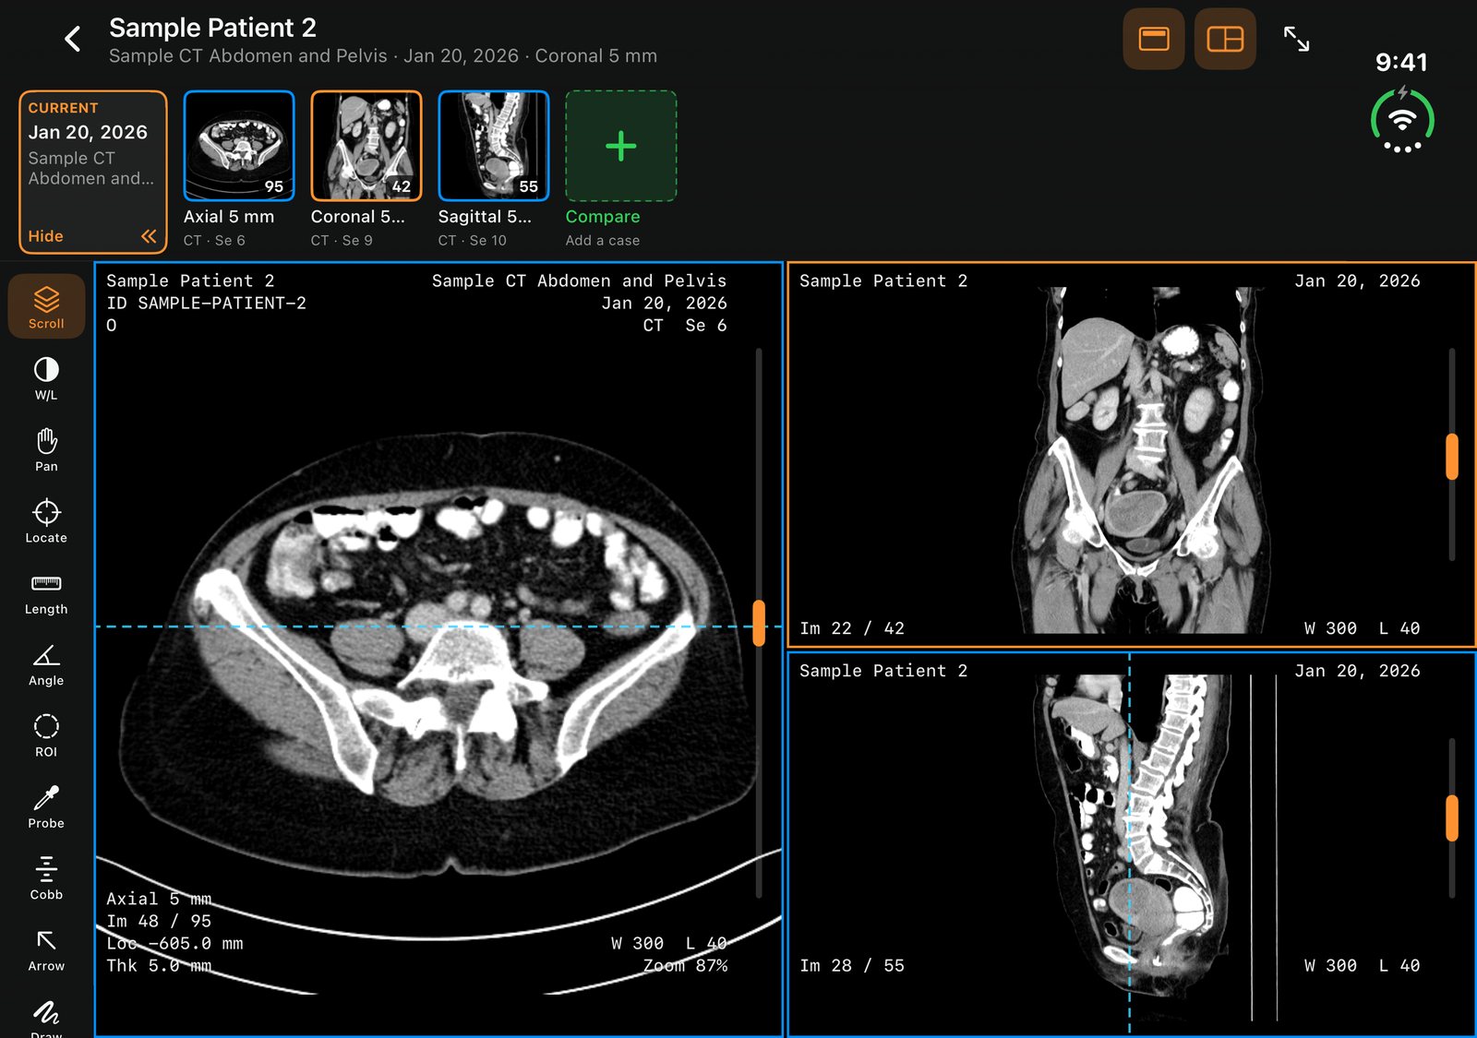
Task: Select the Pan hand tool
Action: pos(46,449)
